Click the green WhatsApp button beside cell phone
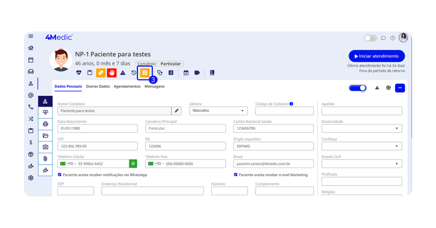The image size is (436, 228). pos(133,163)
